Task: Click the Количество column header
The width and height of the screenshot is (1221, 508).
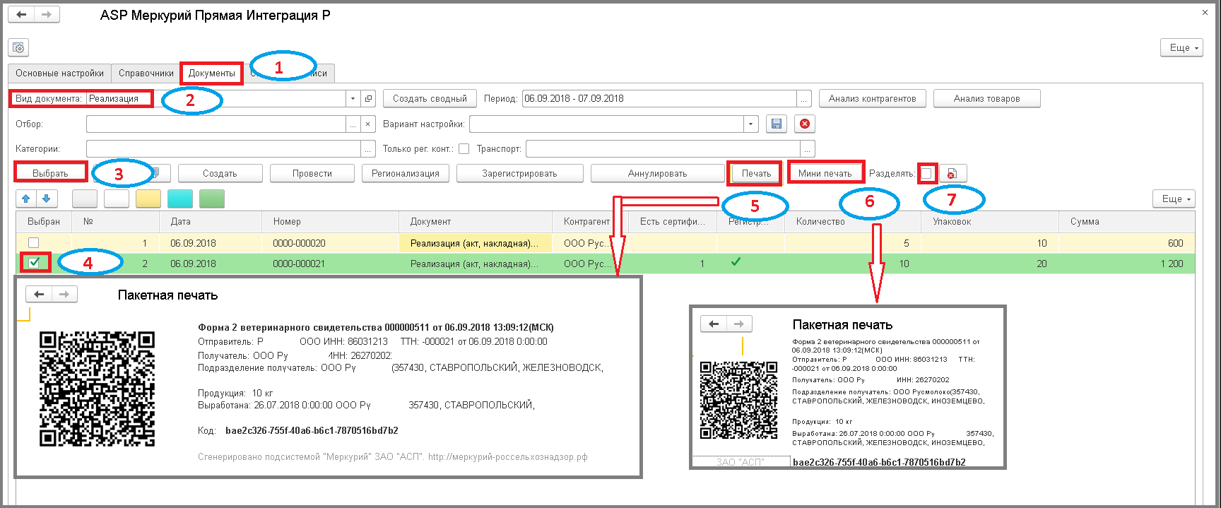Action: [x=853, y=222]
